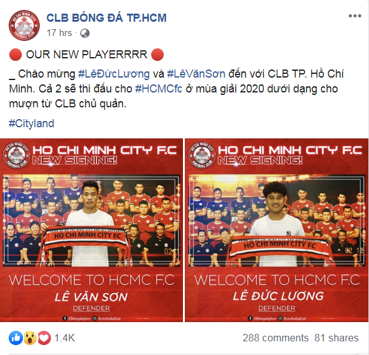Show the 288 comments

276,338
